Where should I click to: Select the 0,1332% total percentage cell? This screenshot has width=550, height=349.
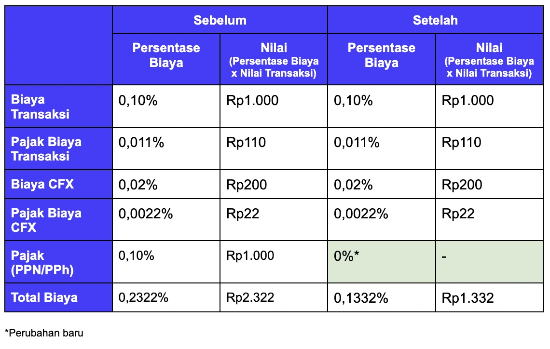[x=382, y=297]
